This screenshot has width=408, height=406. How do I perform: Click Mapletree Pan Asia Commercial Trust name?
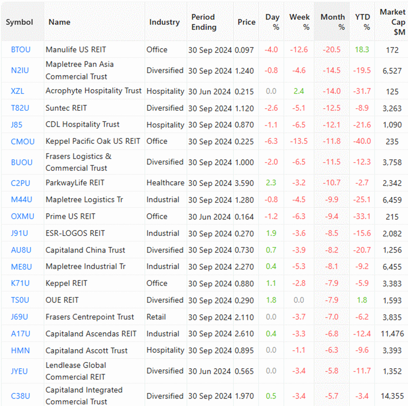pyautogui.click(x=79, y=70)
